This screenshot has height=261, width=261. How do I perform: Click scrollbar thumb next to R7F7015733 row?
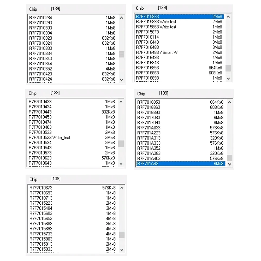point(122,235)
